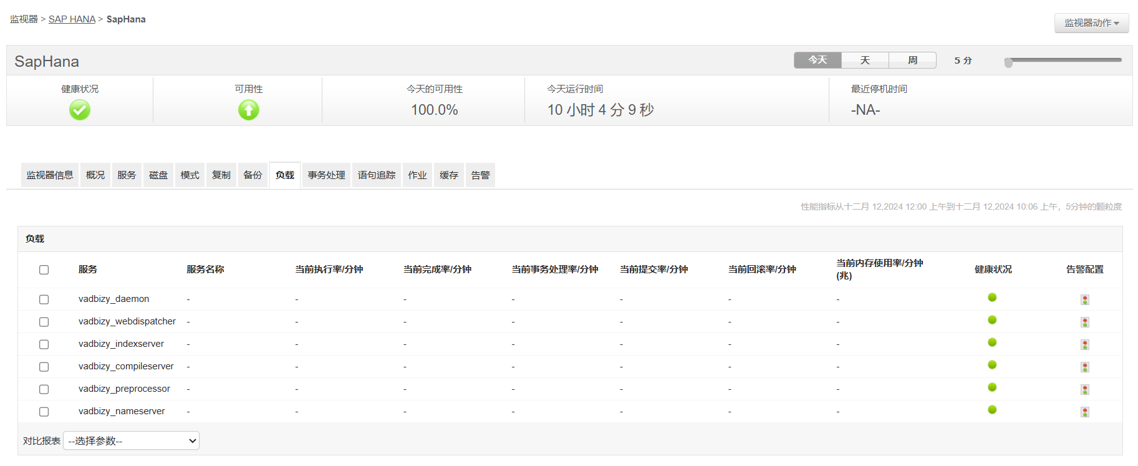Open alarm configuration for vadbizy_preprocessor
The image size is (1138, 466).
1085,390
